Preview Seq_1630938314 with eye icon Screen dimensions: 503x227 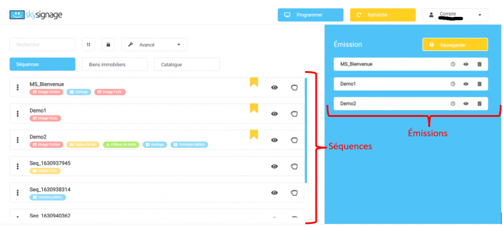[x=274, y=192]
